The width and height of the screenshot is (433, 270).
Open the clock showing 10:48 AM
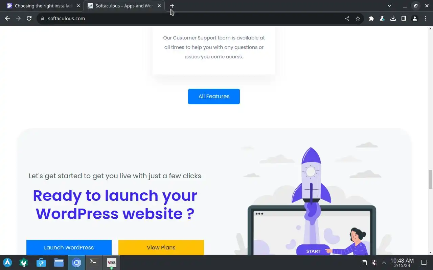tap(402, 263)
